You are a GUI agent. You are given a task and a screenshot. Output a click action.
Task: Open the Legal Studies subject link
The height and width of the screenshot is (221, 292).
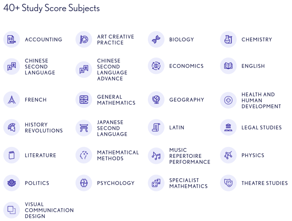[x=261, y=128]
